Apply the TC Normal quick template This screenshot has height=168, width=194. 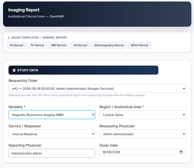(x=37, y=45)
